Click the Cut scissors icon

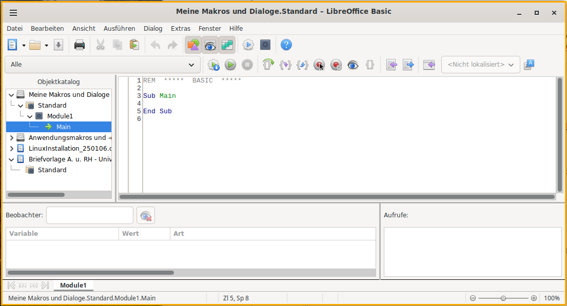101,45
